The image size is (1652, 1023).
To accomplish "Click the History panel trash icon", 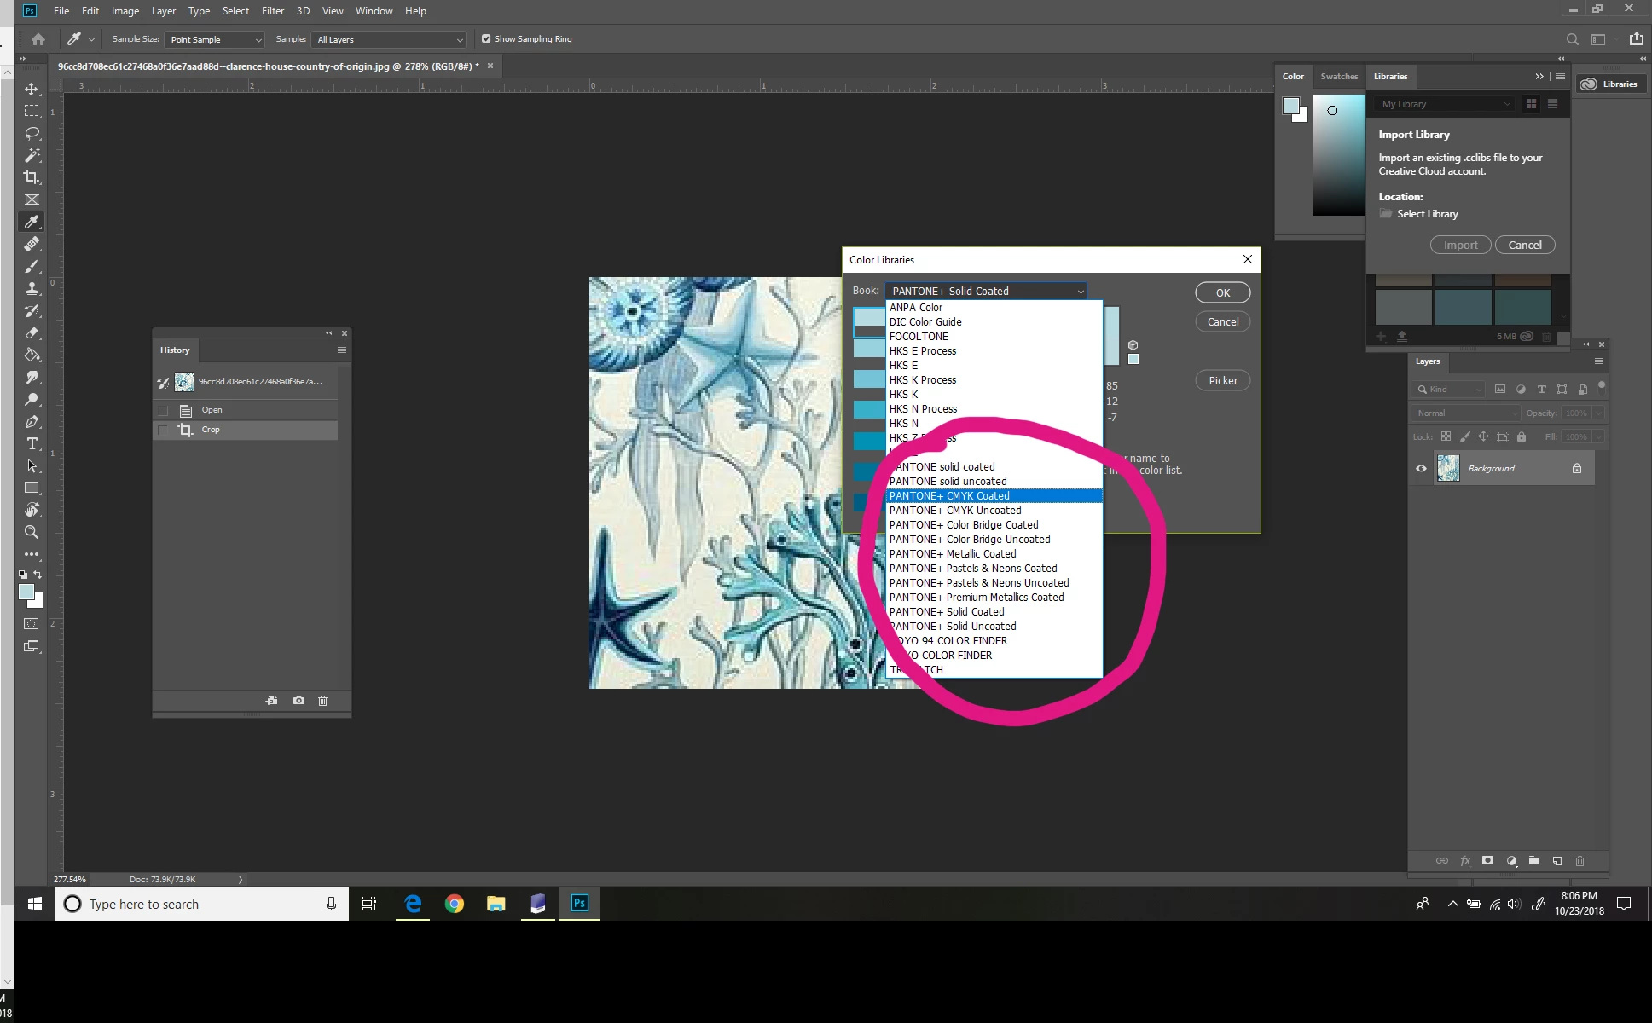I will coord(322,701).
